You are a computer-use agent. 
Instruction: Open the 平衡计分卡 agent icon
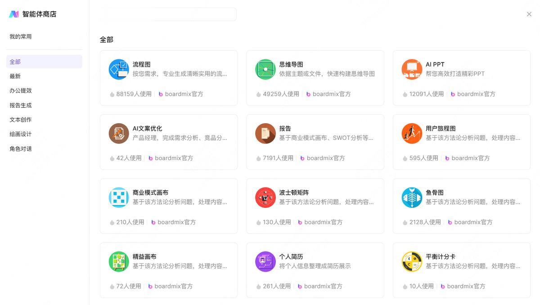coord(412,261)
